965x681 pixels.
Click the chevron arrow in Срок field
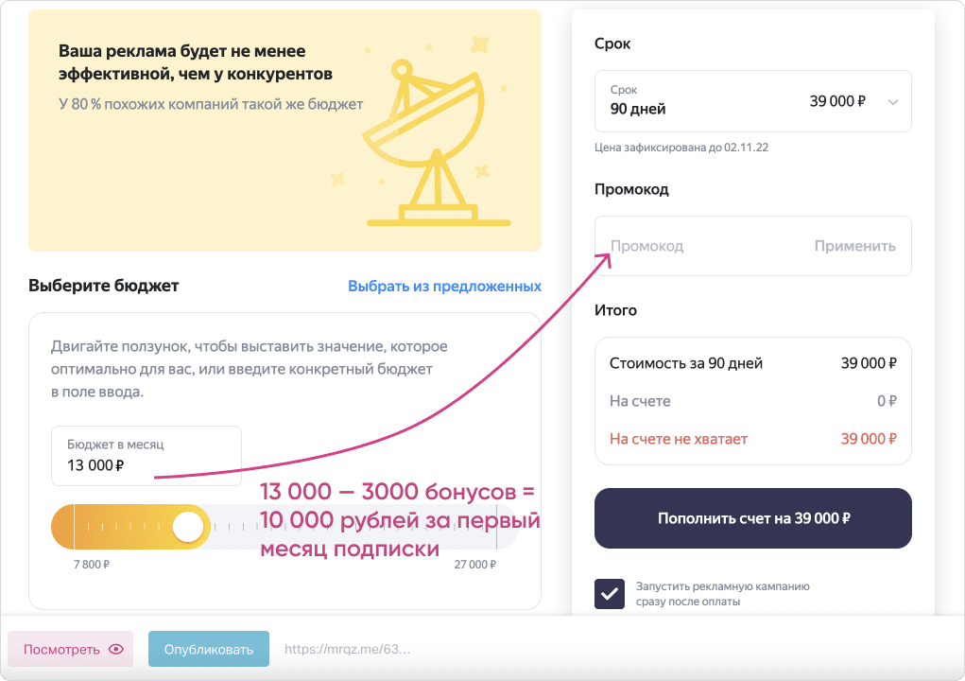click(892, 102)
